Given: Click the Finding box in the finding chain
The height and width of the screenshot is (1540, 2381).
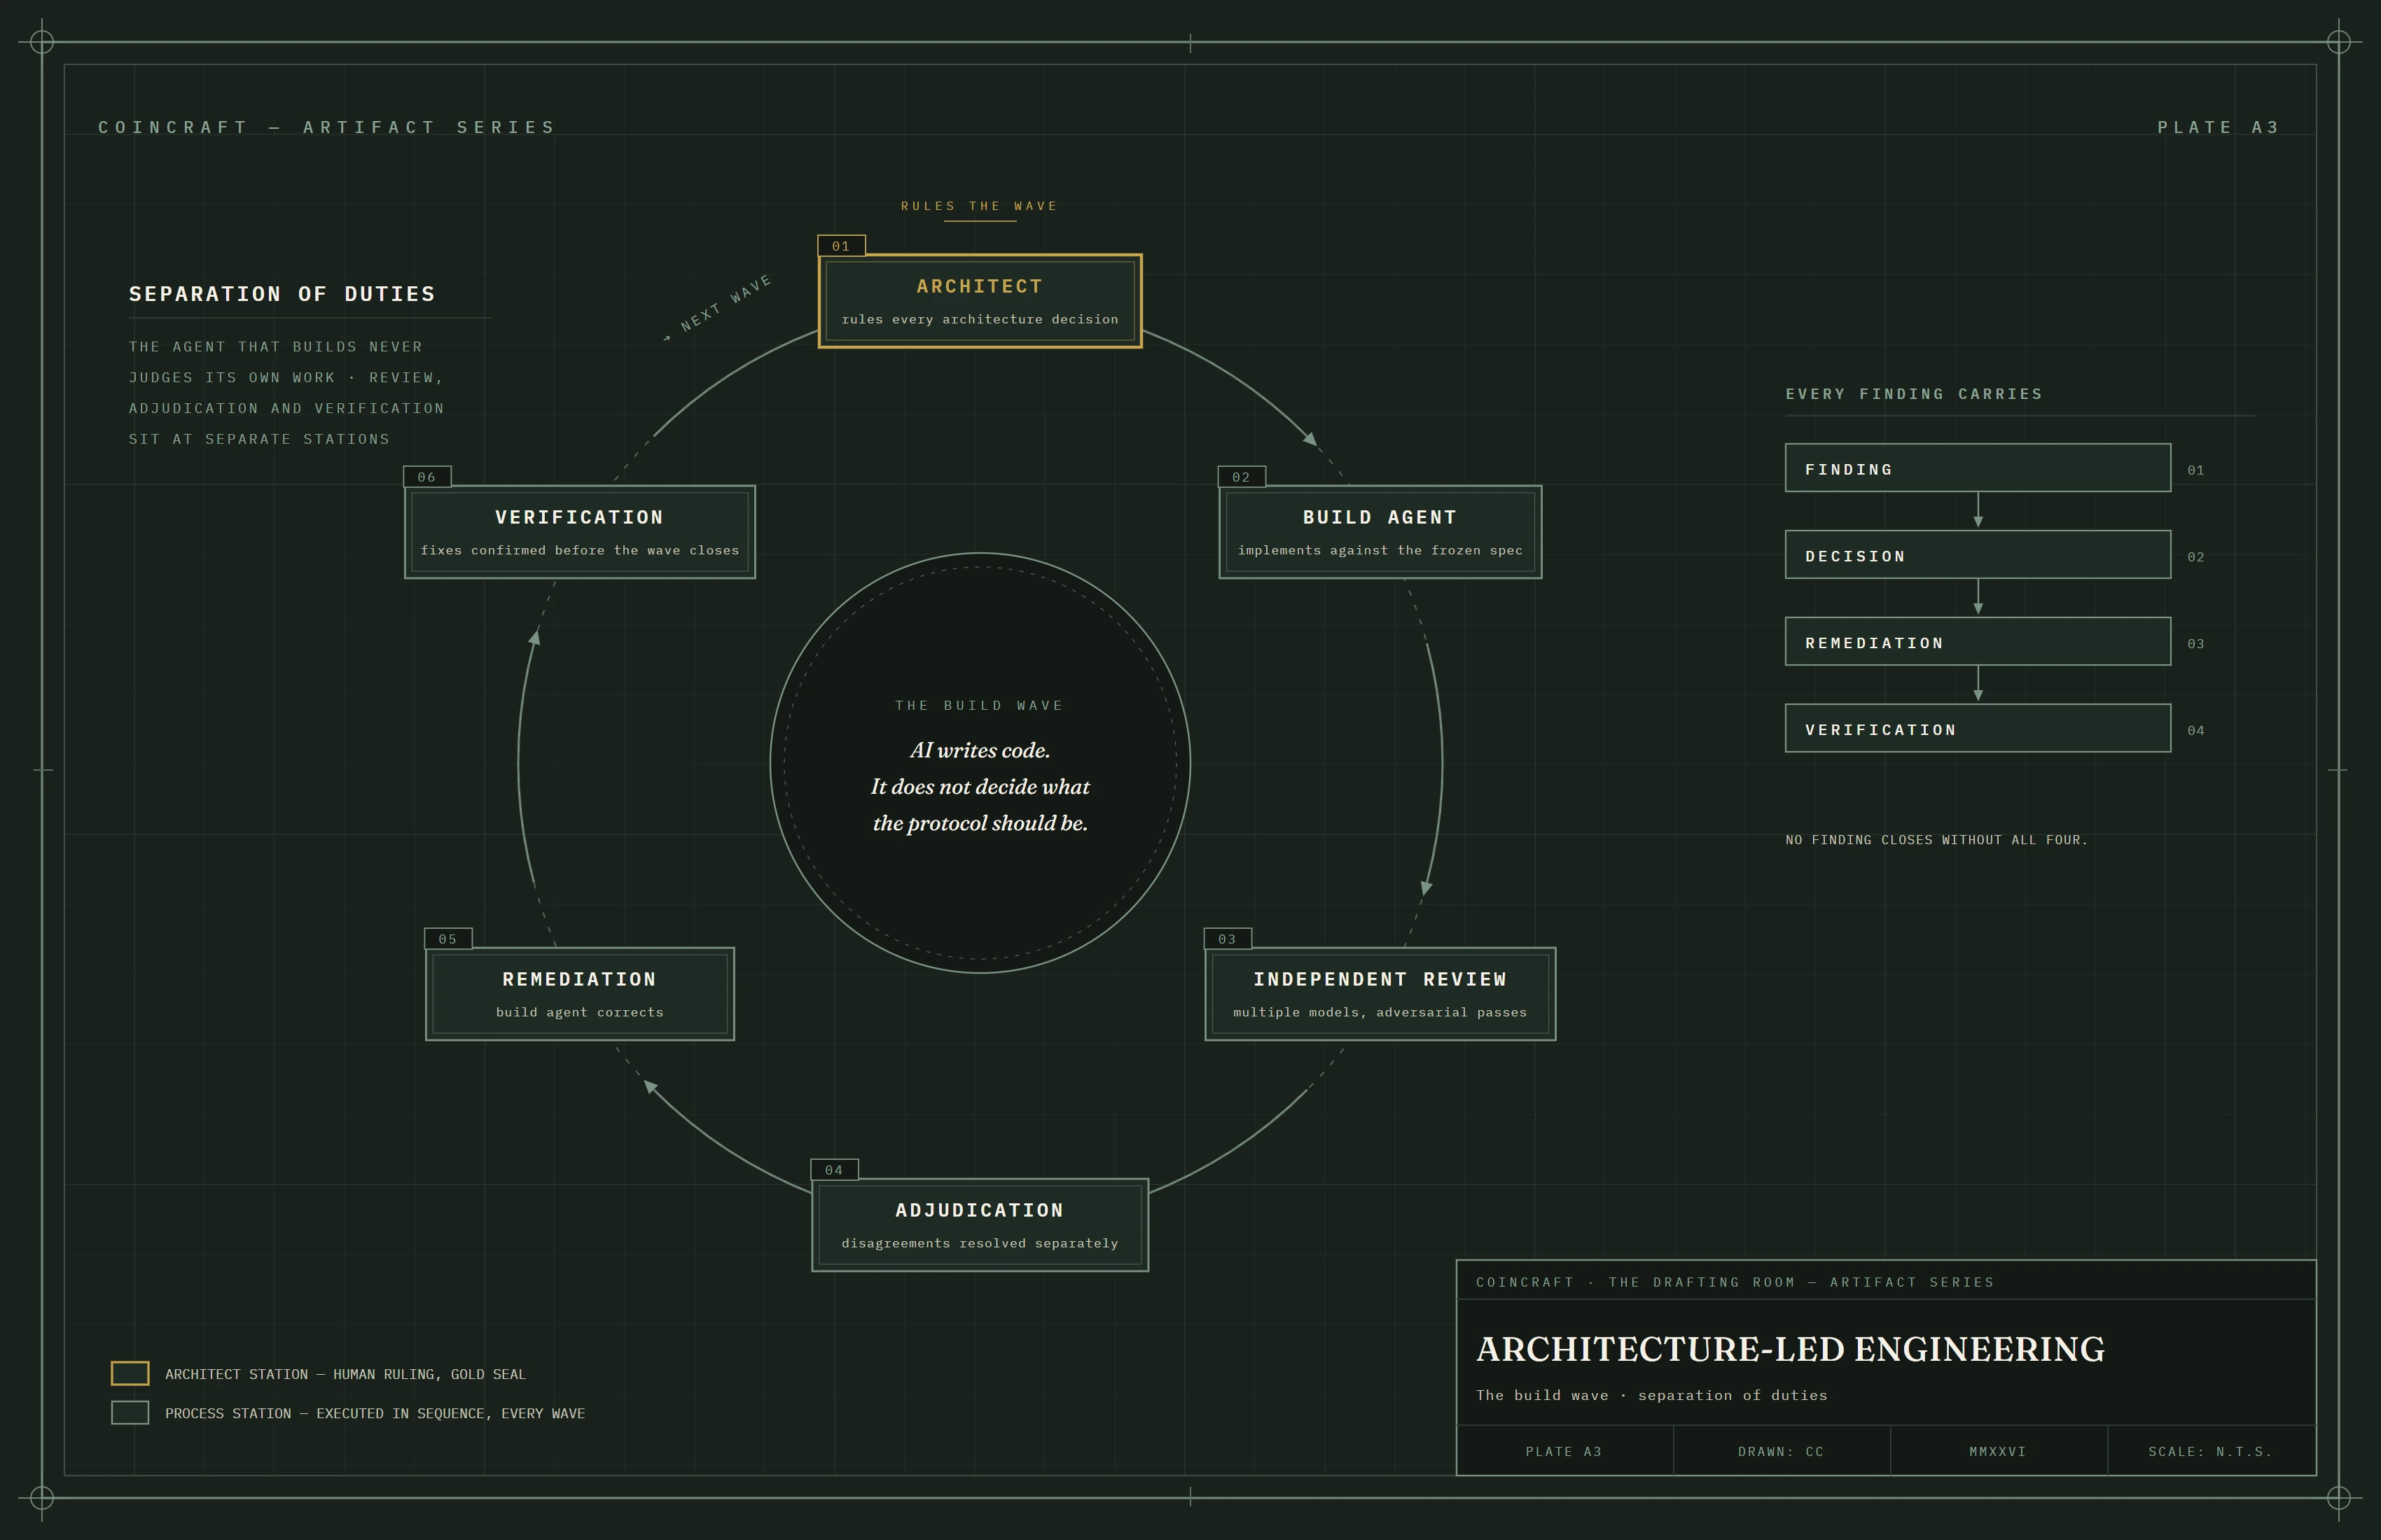Looking at the screenshot, I should coord(1977,468).
